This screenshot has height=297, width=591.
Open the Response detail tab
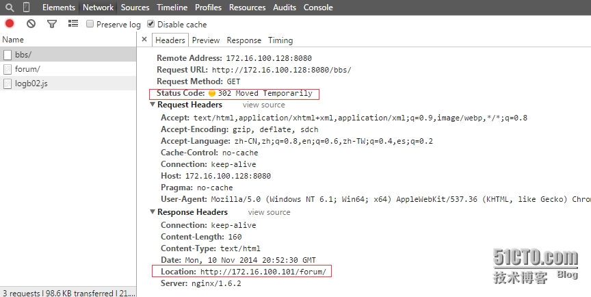click(244, 40)
